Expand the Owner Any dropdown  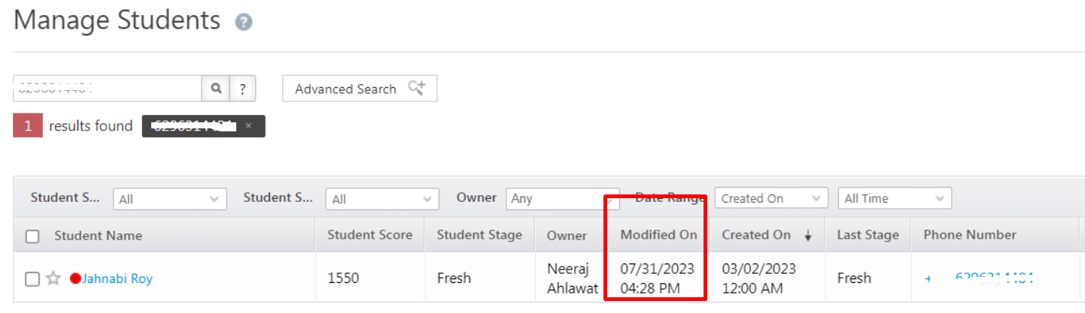pos(562,199)
